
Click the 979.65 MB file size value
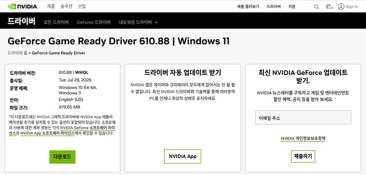(x=70, y=107)
